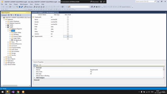Uncheck Allow Nulls for DepartmentId
167x94 pixels.
(68, 36)
